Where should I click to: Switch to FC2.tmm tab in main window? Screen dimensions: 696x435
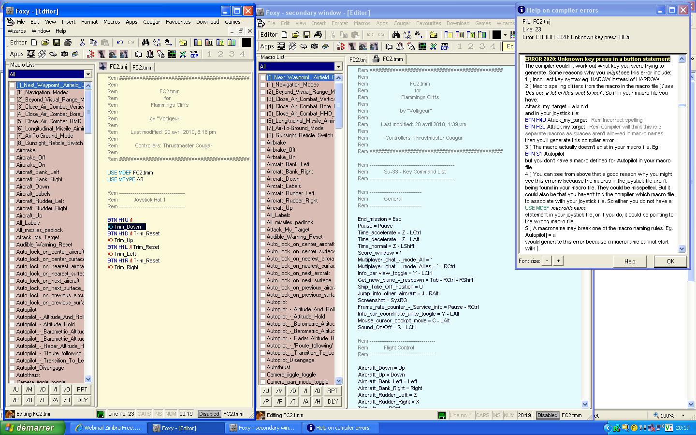pyautogui.click(x=142, y=68)
